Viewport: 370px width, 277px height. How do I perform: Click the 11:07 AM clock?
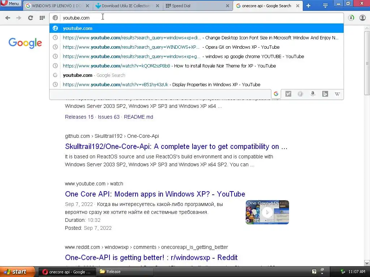(x=357, y=272)
